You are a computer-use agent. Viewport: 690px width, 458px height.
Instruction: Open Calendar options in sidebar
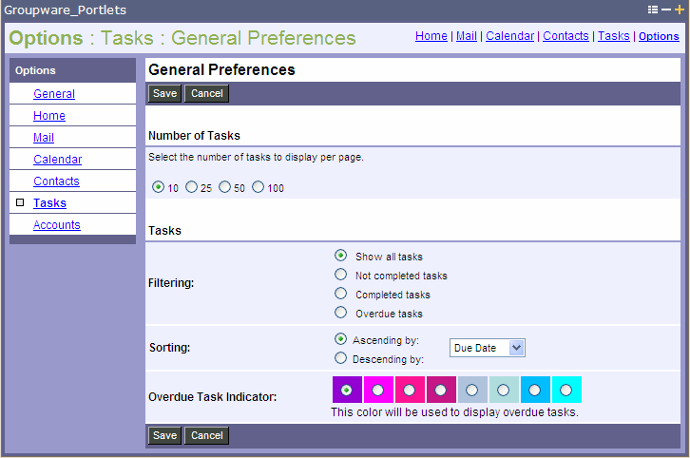tap(58, 160)
